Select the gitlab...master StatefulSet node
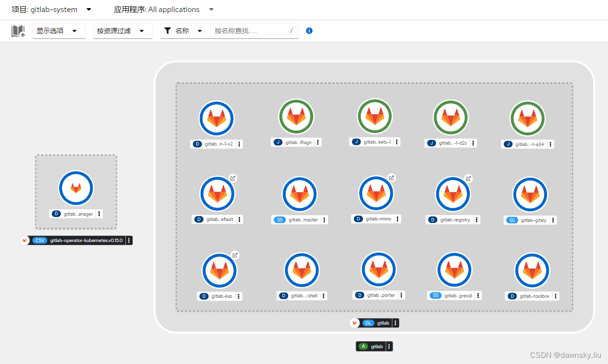608x364 pixels. 300,194
